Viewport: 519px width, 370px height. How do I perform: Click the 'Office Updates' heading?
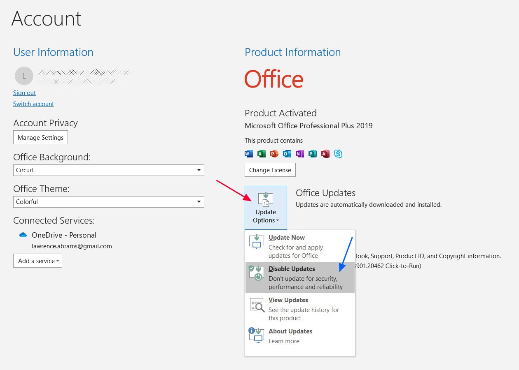325,193
